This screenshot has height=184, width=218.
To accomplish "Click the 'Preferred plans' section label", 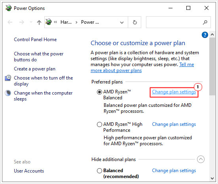I will point(107,82).
